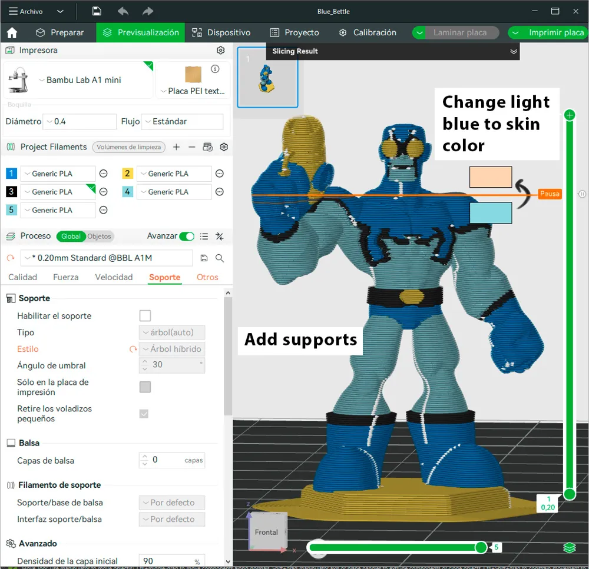
Task: Click the redo arrow icon
Action: coord(148,11)
